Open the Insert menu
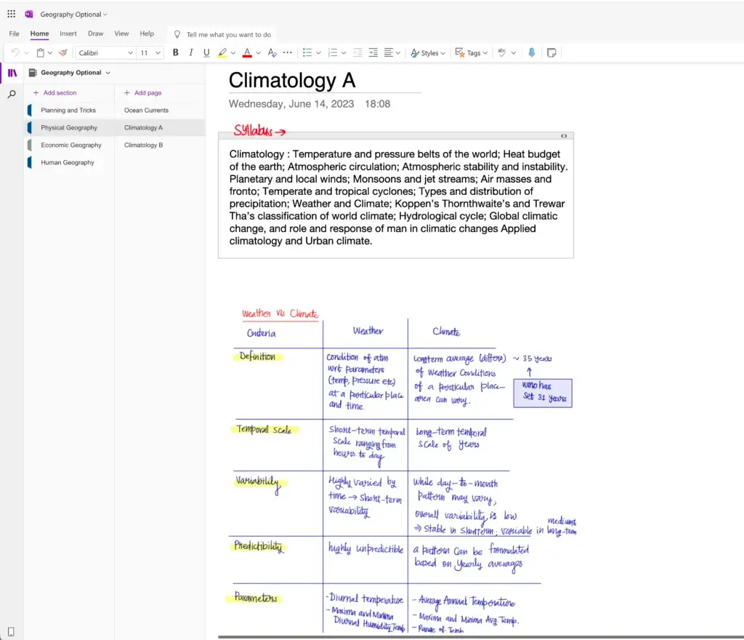Image resolution: width=744 pixels, height=640 pixels. (x=68, y=33)
